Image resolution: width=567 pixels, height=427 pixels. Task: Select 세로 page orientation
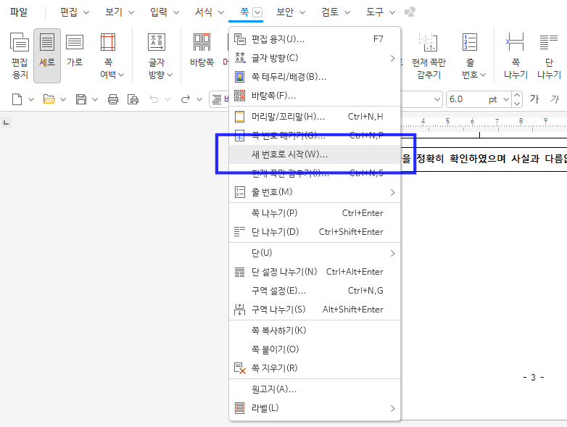(x=47, y=56)
